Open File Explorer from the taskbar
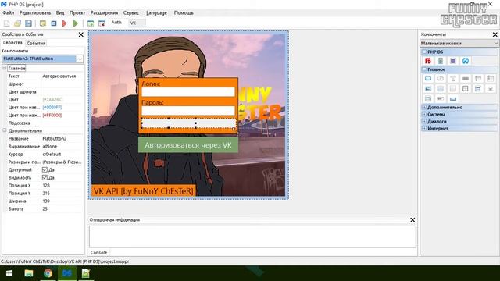 click(29, 273)
